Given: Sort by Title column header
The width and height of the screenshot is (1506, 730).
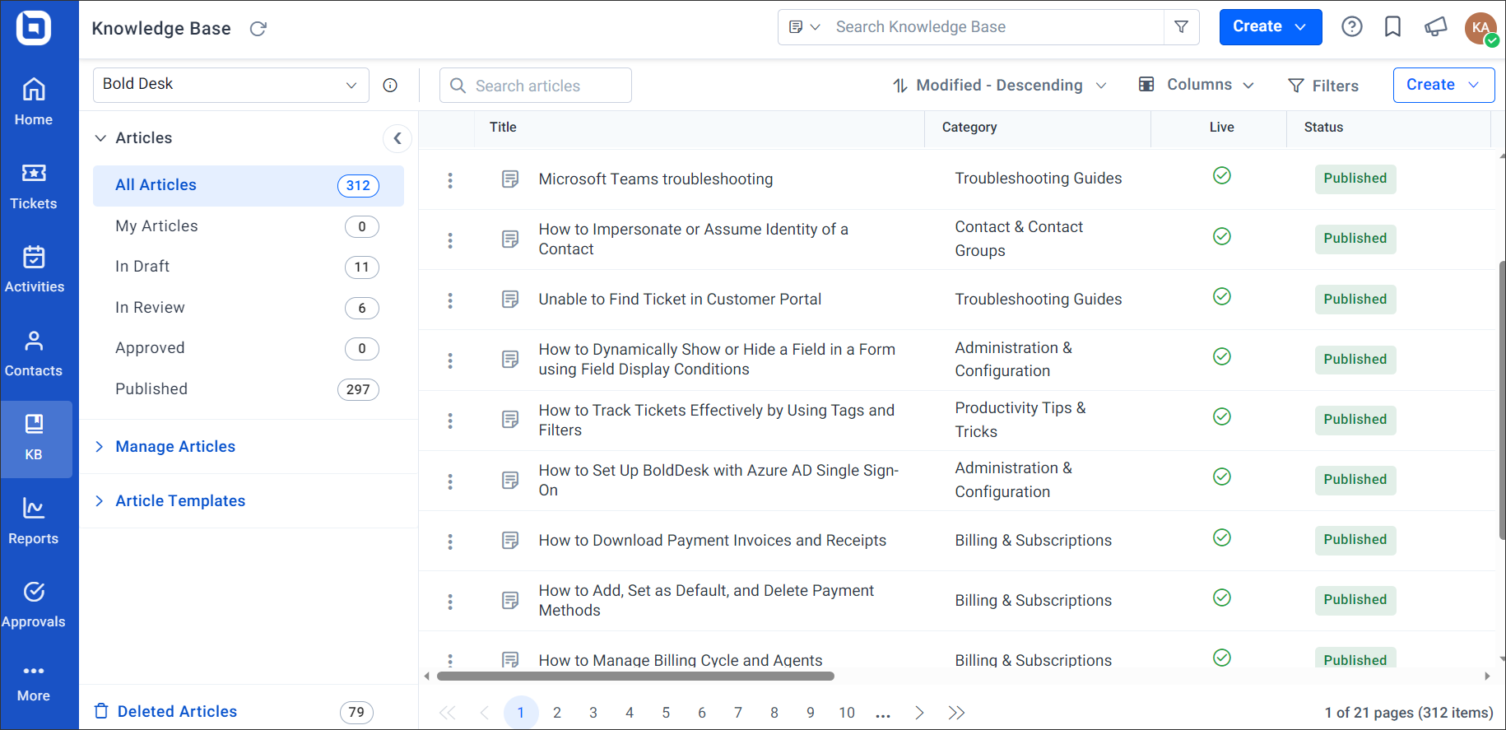Looking at the screenshot, I should pos(503,128).
